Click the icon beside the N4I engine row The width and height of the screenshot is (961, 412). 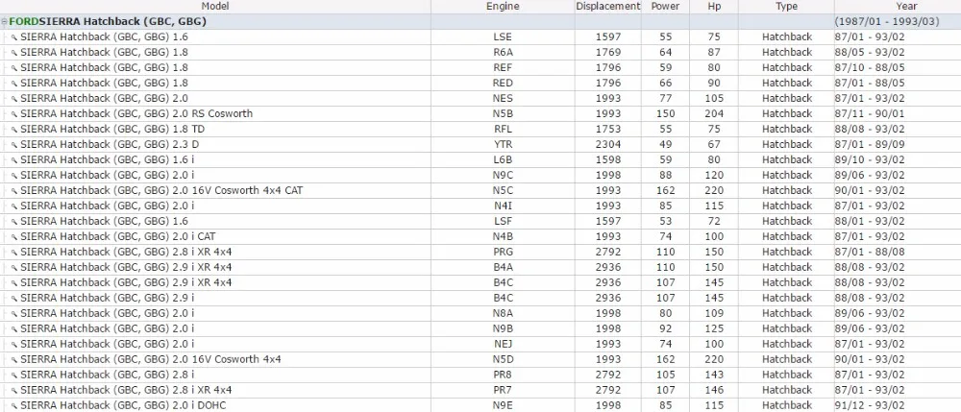pyautogui.click(x=14, y=206)
